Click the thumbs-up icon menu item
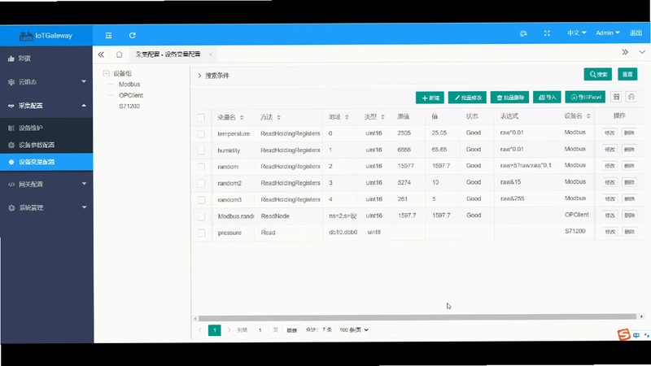Screen dimensions: 651x366 click(x=11, y=59)
